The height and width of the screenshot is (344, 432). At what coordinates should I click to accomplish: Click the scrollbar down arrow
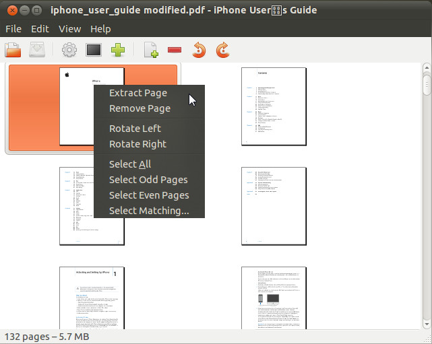(x=427, y=324)
